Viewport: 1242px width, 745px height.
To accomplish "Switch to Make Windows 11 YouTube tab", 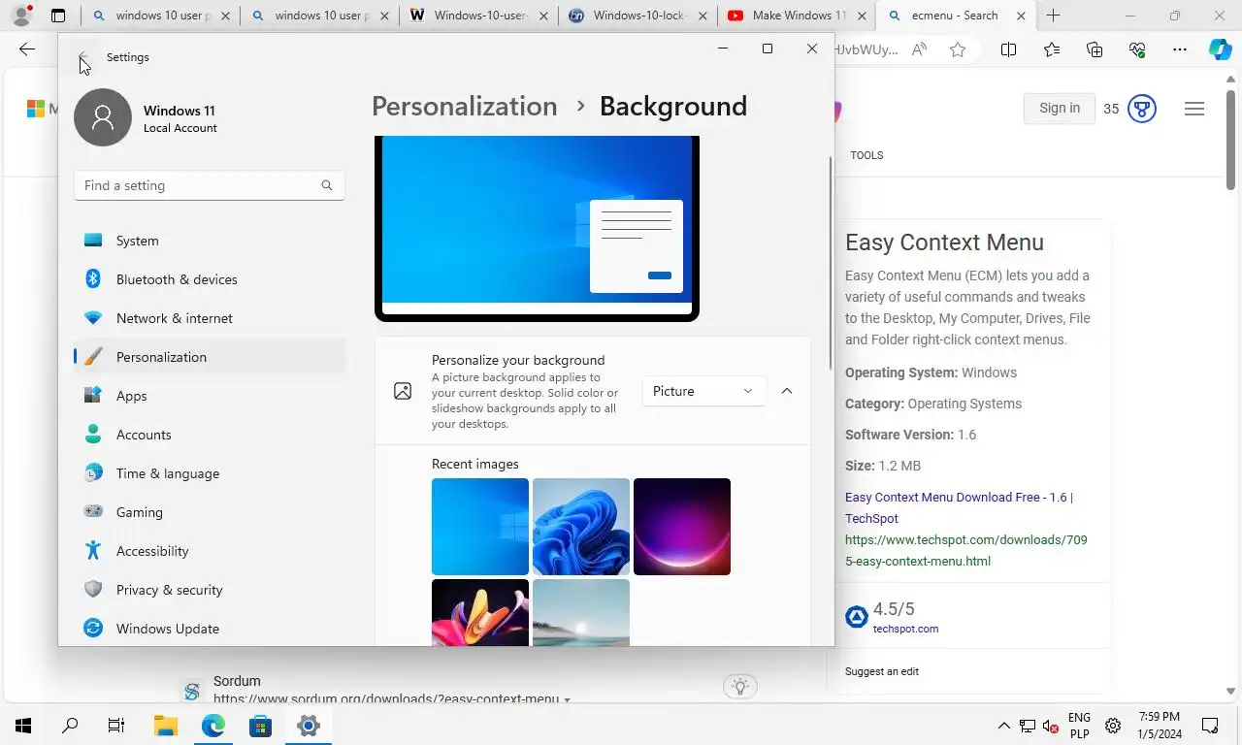I will pos(797,16).
